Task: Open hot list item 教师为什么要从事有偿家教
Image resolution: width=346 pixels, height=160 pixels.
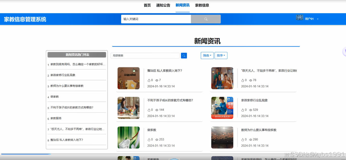Action: click(67, 86)
